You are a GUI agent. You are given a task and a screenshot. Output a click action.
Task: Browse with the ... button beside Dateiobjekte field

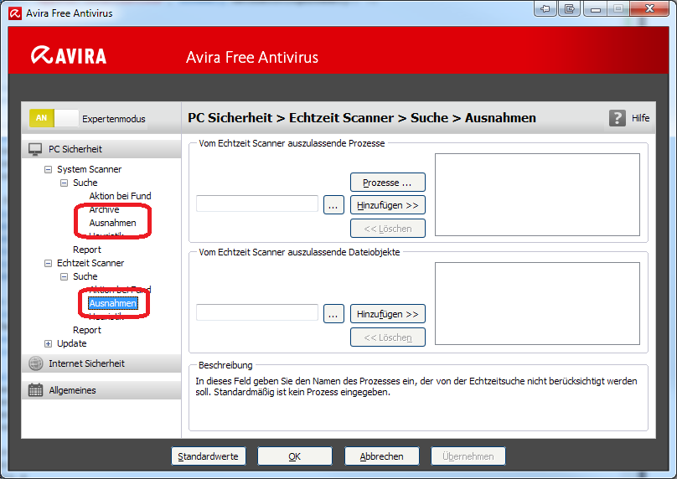pos(333,314)
